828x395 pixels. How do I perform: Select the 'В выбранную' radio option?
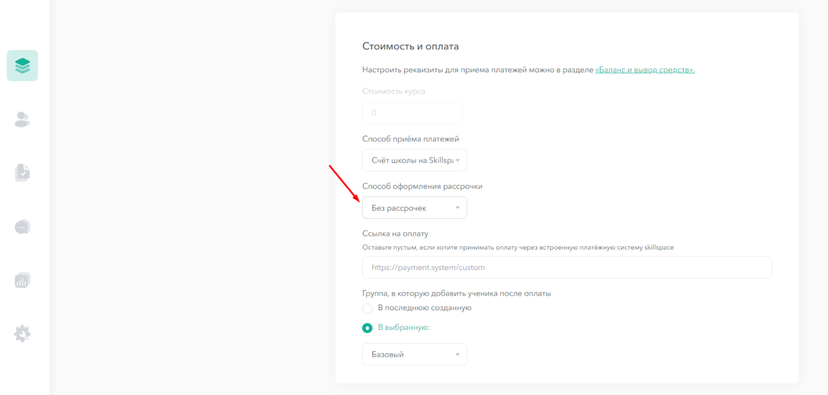pos(367,328)
